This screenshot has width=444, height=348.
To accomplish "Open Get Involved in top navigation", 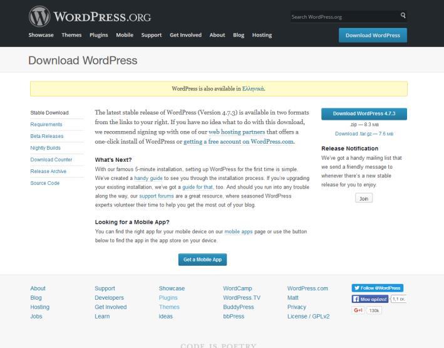I will tap(186, 35).
